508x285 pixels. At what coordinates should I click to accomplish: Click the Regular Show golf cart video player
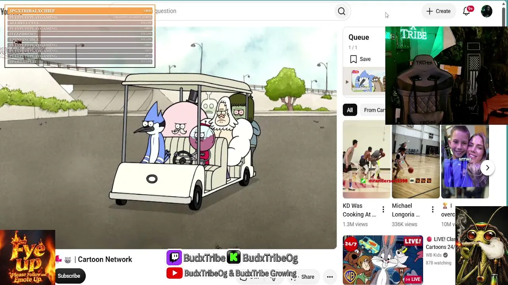click(x=168, y=138)
